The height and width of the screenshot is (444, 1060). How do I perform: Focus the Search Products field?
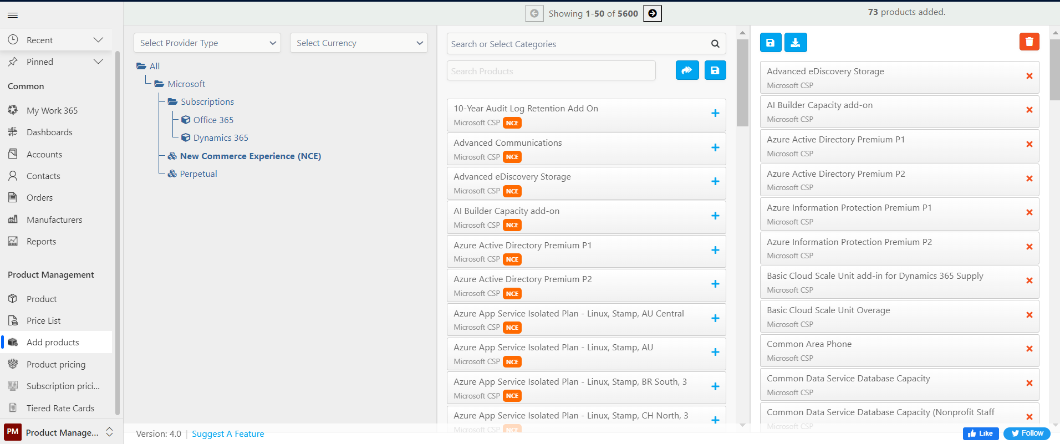coord(551,71)
